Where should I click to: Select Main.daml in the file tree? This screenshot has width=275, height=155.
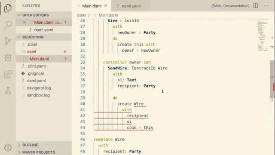[x=44, y=59]
